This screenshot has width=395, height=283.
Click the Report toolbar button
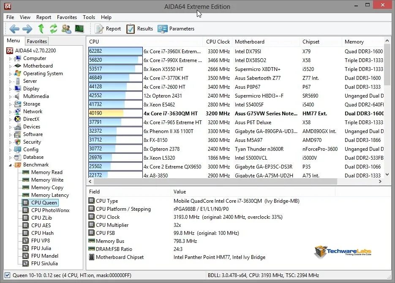pos(108,29)
